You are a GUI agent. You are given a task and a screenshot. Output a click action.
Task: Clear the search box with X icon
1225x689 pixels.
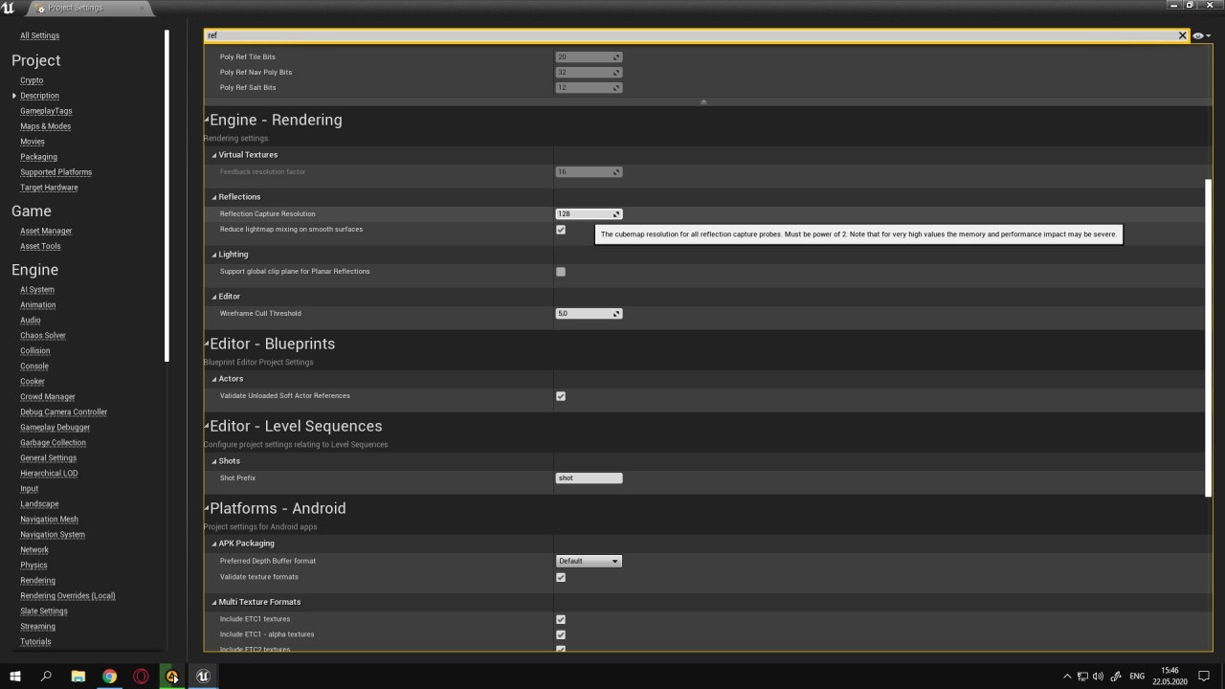tap(1182, 35)
